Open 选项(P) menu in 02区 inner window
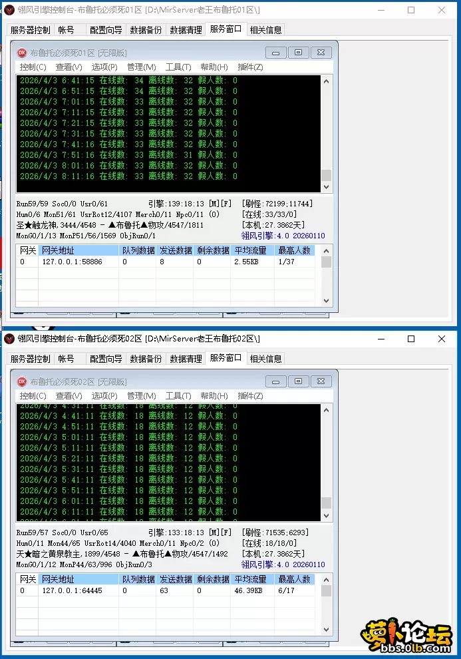Screen dimensions: 461x659 click(104, 396)
